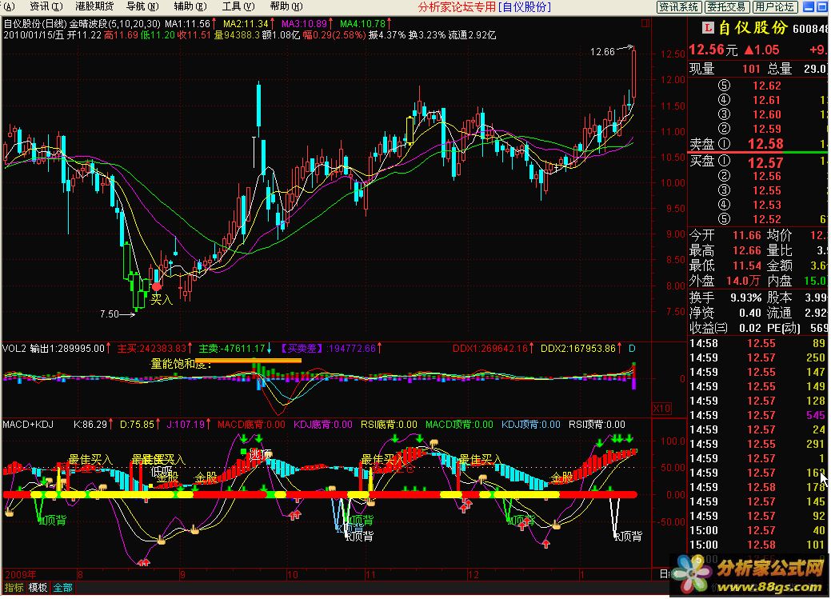Click the 量能饱和度 orange bar
This screenshot has height=599, width=831.
click(248, 361)
